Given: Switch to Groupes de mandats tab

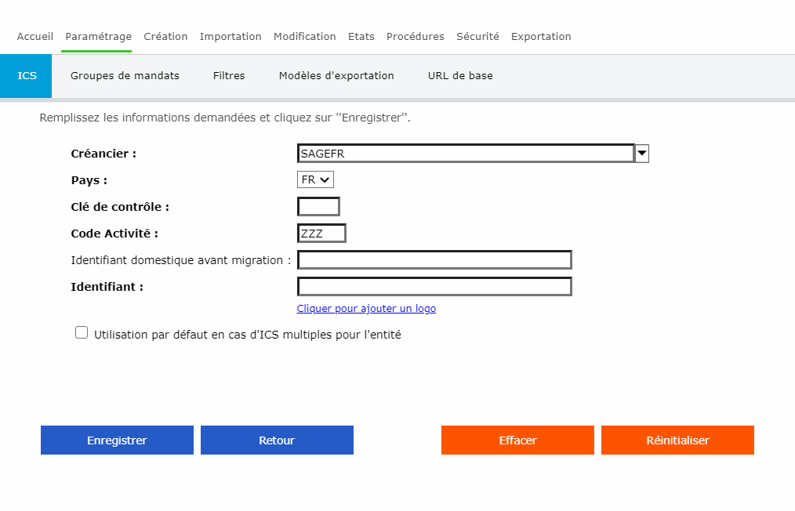Looking at the screenshot, I should click(125, 76).
